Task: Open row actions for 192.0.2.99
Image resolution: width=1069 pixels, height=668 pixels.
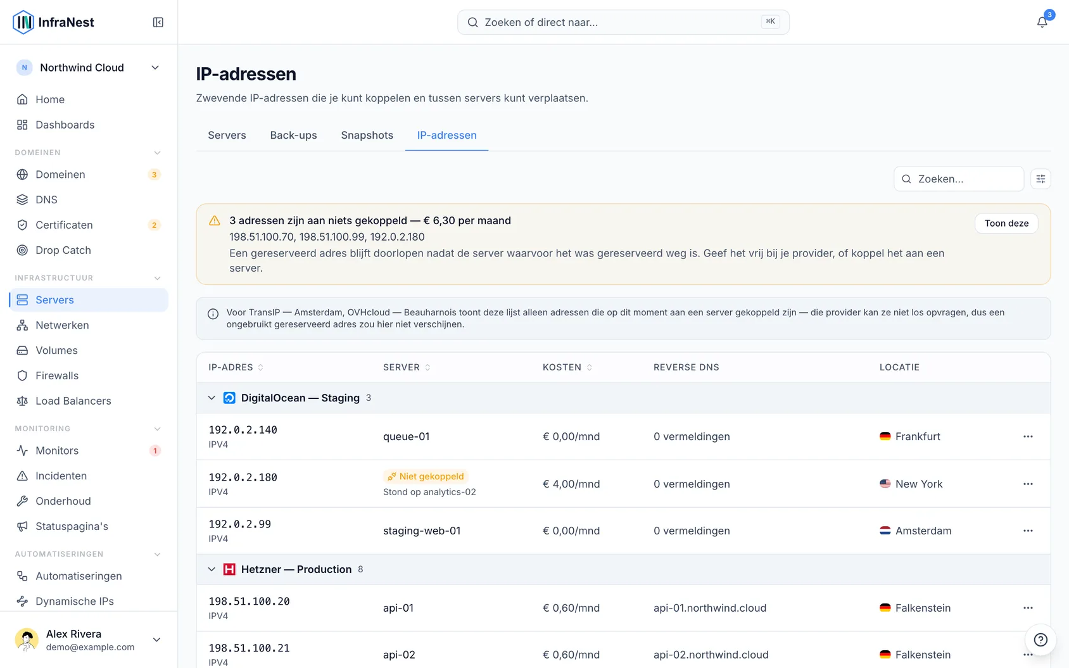Action: 1028,531
